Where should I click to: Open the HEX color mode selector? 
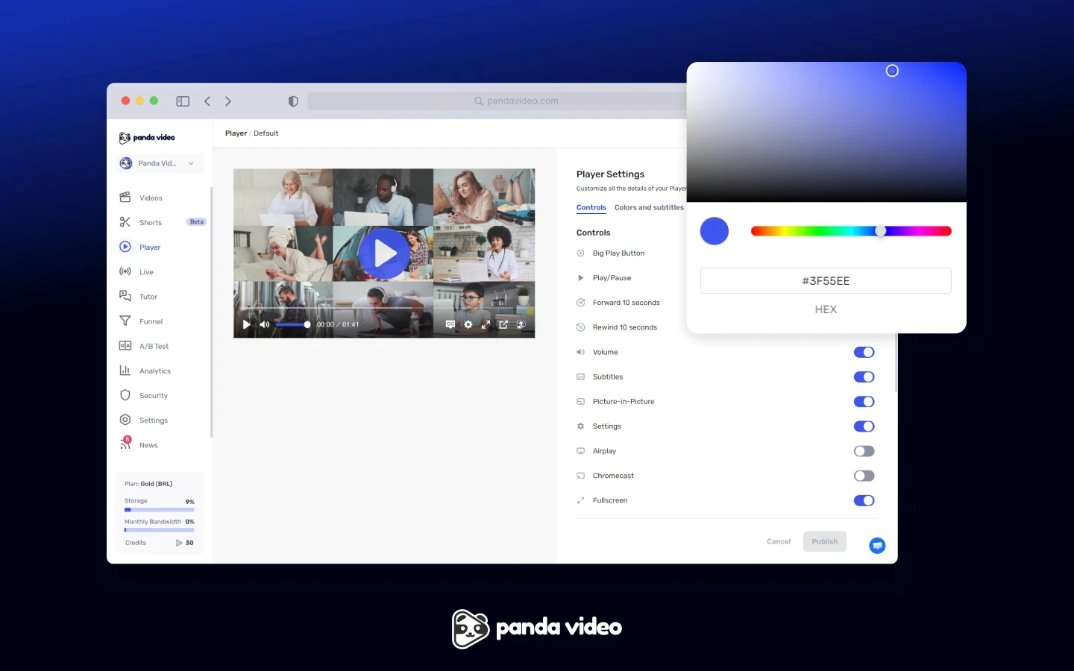coord(826,309)
